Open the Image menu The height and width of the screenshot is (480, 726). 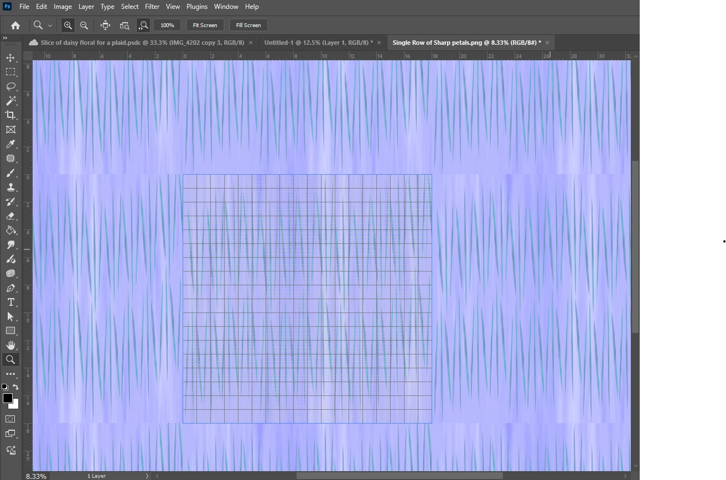63,7
